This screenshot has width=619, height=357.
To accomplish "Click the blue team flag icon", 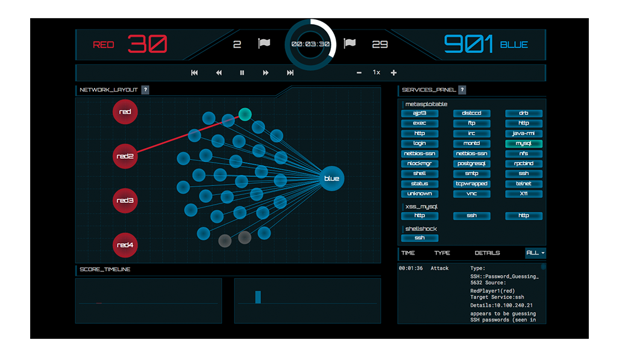I will (349, 44).
